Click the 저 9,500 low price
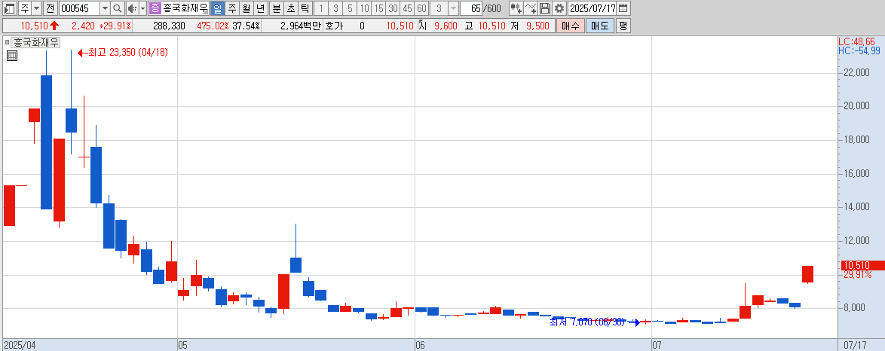885x351 pixels. click(x=529, y=26)
